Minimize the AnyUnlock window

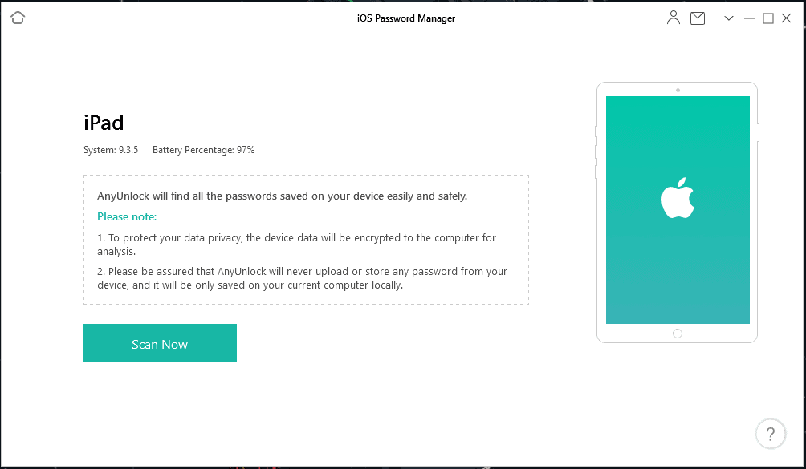pos(750,18)
